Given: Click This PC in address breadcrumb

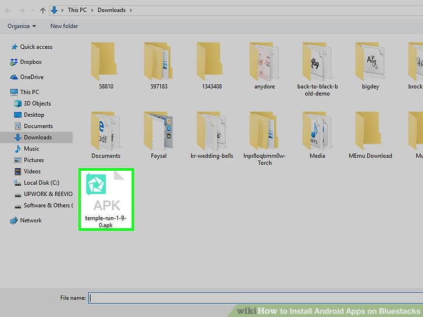Looking at the screenshot, I should pos(77,10).
